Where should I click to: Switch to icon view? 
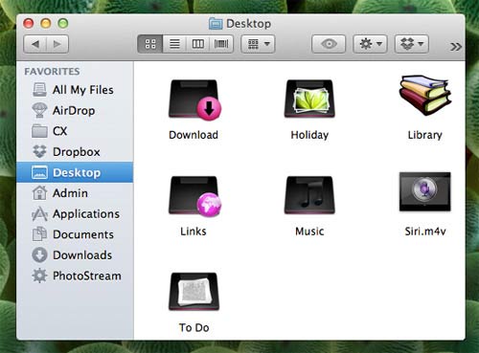(150, 44)
